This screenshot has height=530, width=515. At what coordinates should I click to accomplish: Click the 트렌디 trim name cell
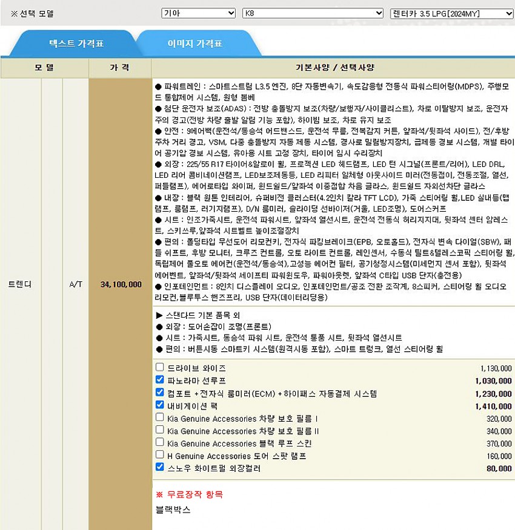[x=21, y=284]
